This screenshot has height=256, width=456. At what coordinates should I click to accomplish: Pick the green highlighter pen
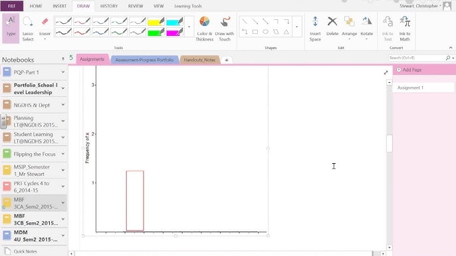156,32
